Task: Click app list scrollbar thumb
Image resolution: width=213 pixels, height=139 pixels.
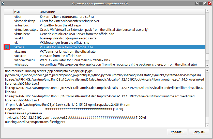Action: (207, 57)
